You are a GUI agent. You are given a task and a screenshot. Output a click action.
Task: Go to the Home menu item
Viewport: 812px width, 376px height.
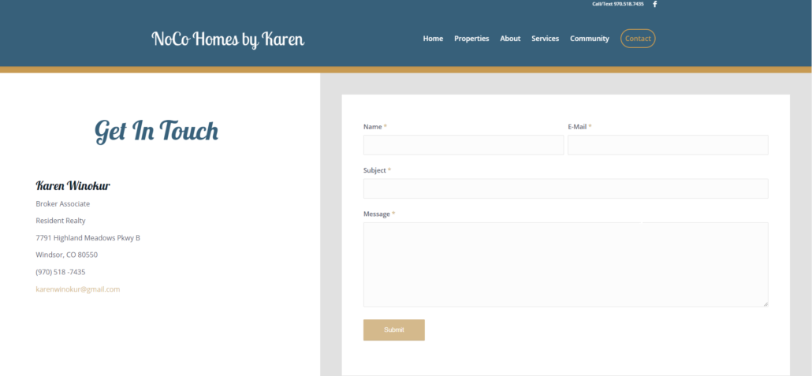click(433, 39)
